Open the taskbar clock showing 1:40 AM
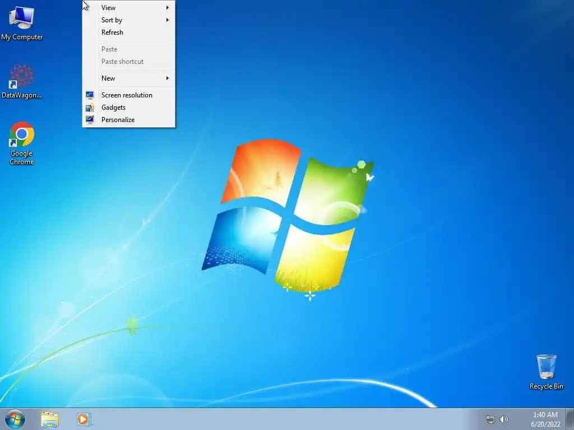This screenshot has height=430, width=574. (x=545, y=419)
